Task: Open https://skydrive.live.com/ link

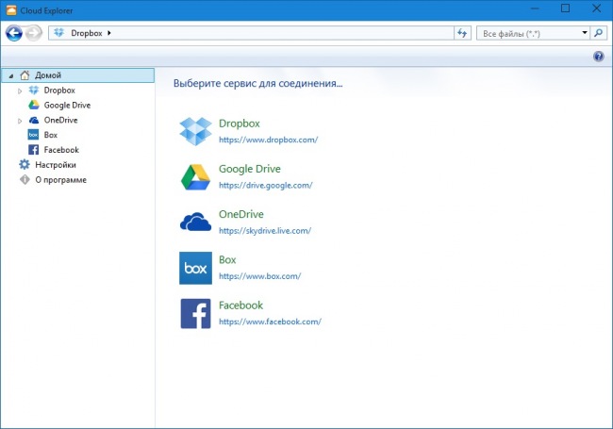Action: pos(265,230)
